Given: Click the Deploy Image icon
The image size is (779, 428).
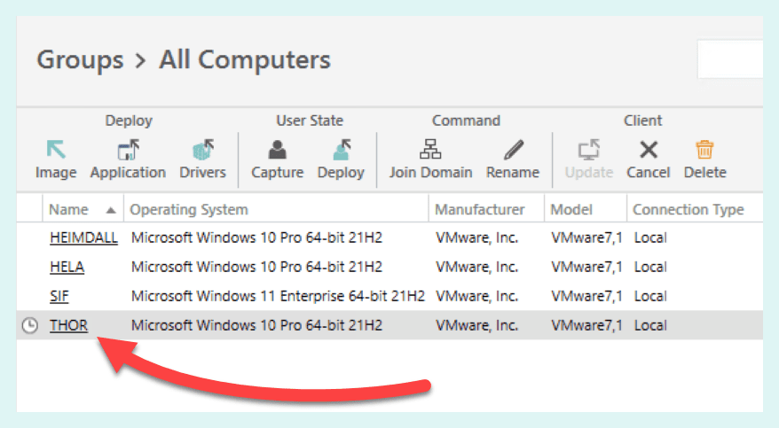Looking at the screenshot, I should (56, 150).
